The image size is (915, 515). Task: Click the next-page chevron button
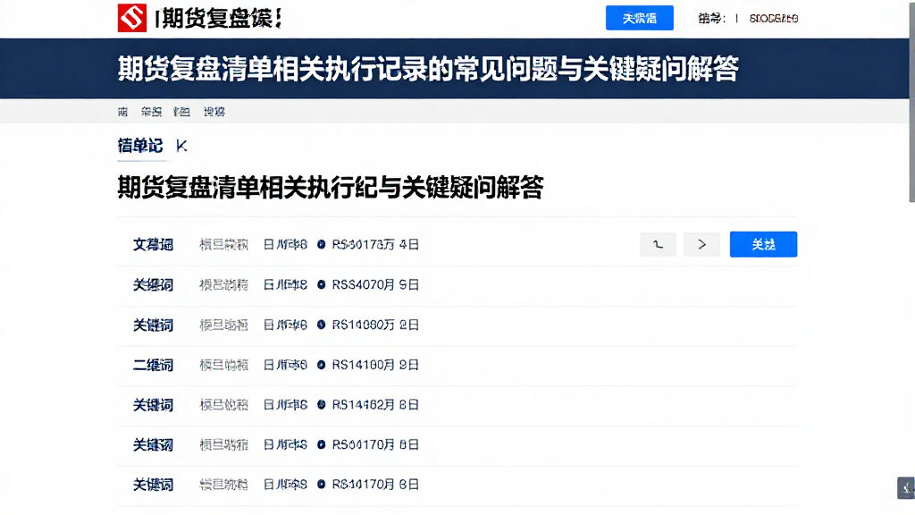click(x=701, y=245)
